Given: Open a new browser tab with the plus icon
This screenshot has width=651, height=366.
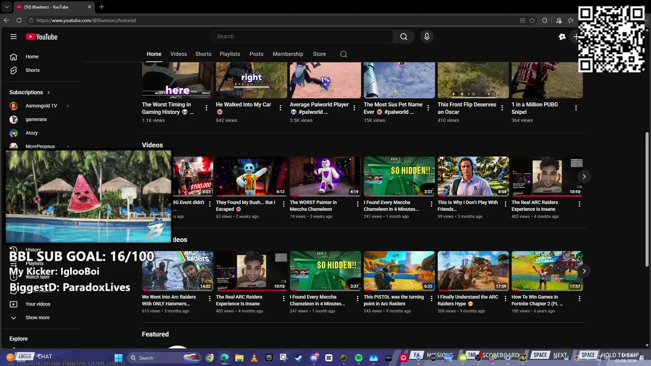Looking at the screenshot, I should tap(102, 7).
